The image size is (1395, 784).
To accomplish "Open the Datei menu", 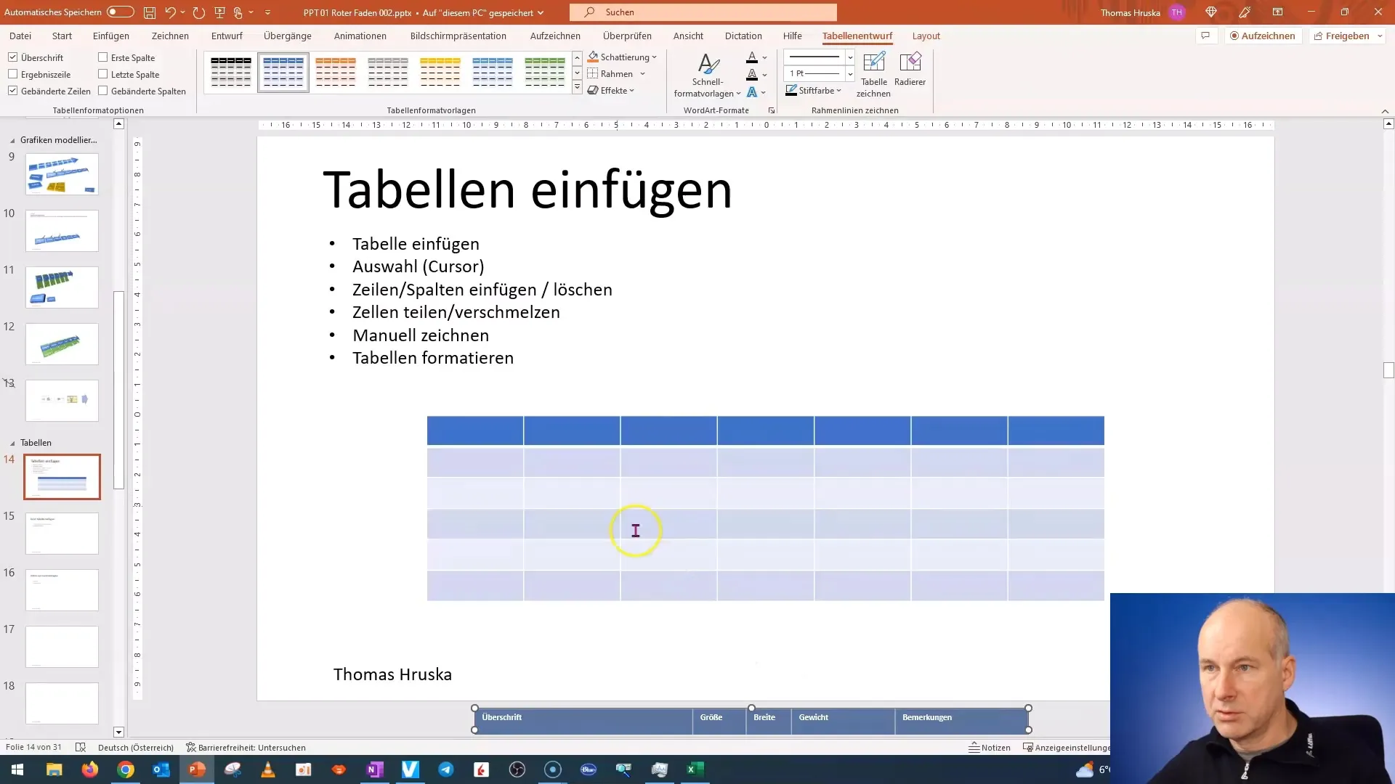I will coord(20,36).
